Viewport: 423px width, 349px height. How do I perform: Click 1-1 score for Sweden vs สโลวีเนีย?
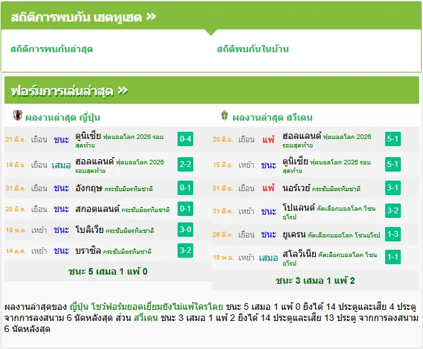(393, 257)
